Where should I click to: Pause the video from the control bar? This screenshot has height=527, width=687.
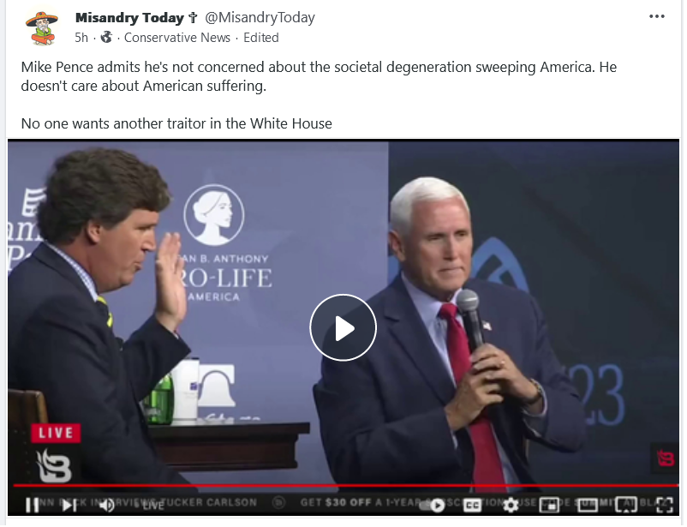(32, 506)
